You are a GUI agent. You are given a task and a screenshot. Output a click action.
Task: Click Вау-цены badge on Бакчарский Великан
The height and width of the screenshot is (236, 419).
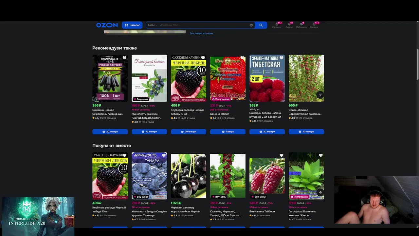point(141,99)
